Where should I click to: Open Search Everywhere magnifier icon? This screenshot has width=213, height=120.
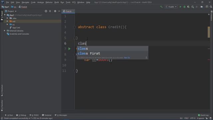[x=211, y=7]
